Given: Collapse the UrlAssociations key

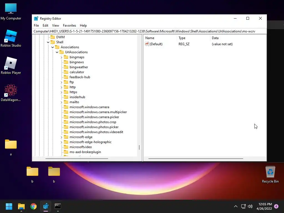Looking at the screenshot, I should click(57, 52).
